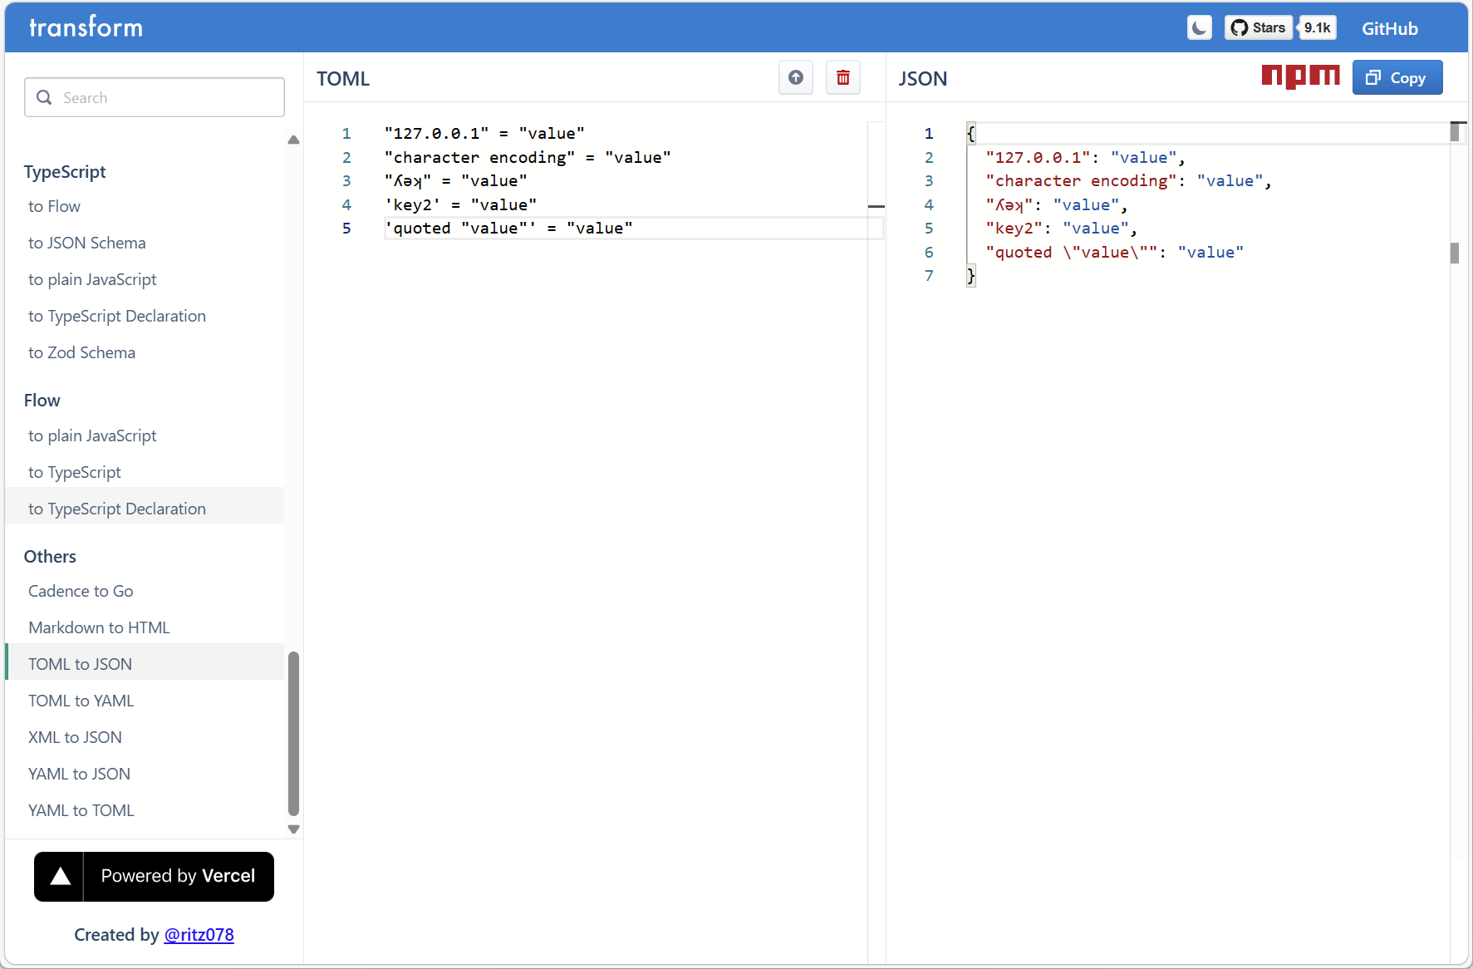
Task: Open Markdown to HTML converter
Action: pyautogui.click(x=99, y=627)
